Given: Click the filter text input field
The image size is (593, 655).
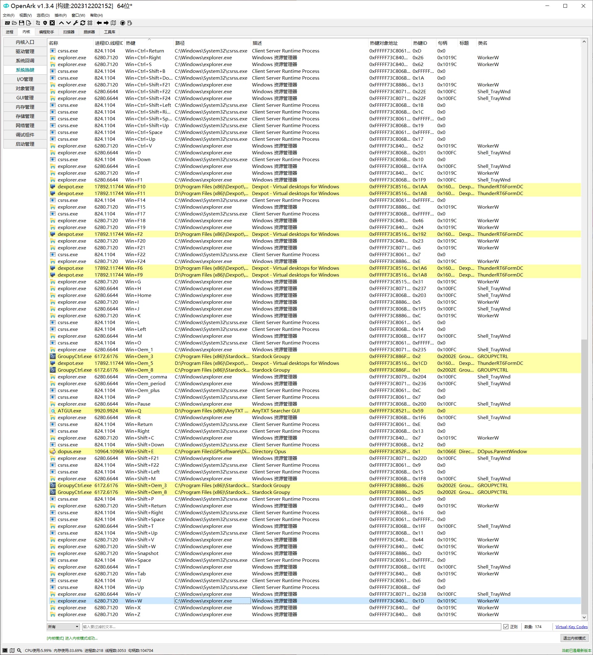Looking at the screenshot, I should tap(291, 627).
